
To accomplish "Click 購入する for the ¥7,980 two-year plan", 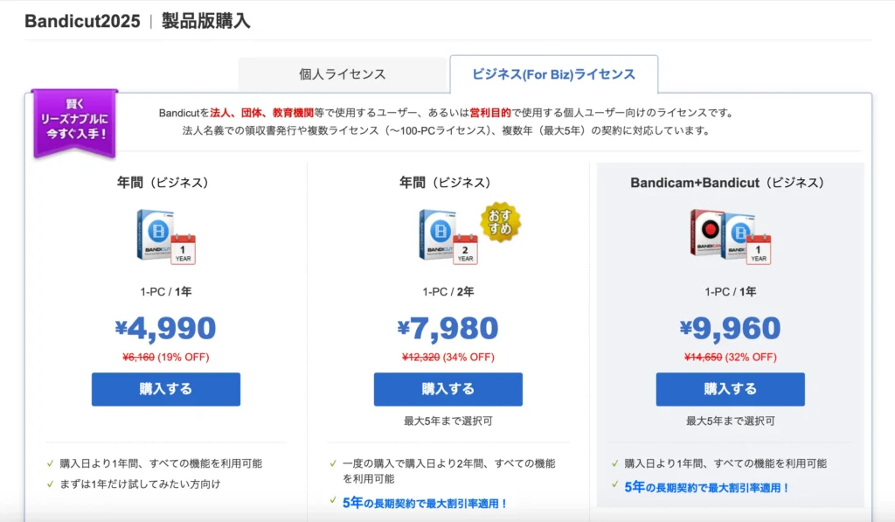I will 447,389.
